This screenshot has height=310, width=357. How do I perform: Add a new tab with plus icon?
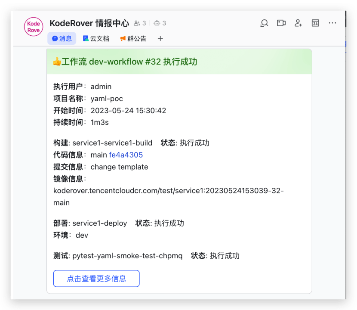pos(160,39)
